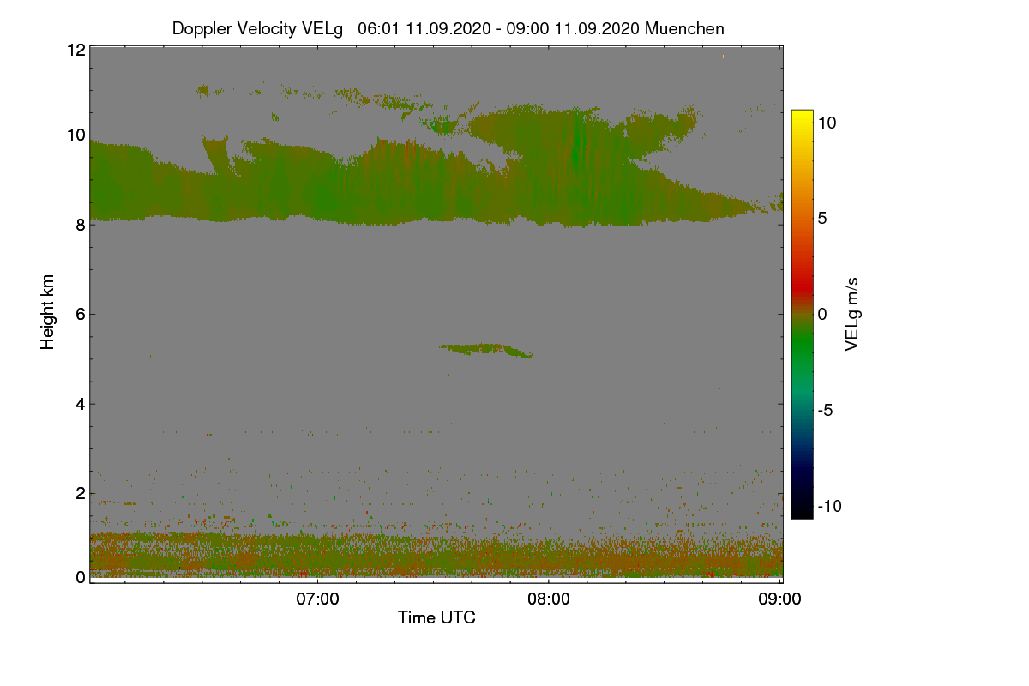
Task: Click the 'Muenchen' station name in title
Action: [x=684, y=28]
